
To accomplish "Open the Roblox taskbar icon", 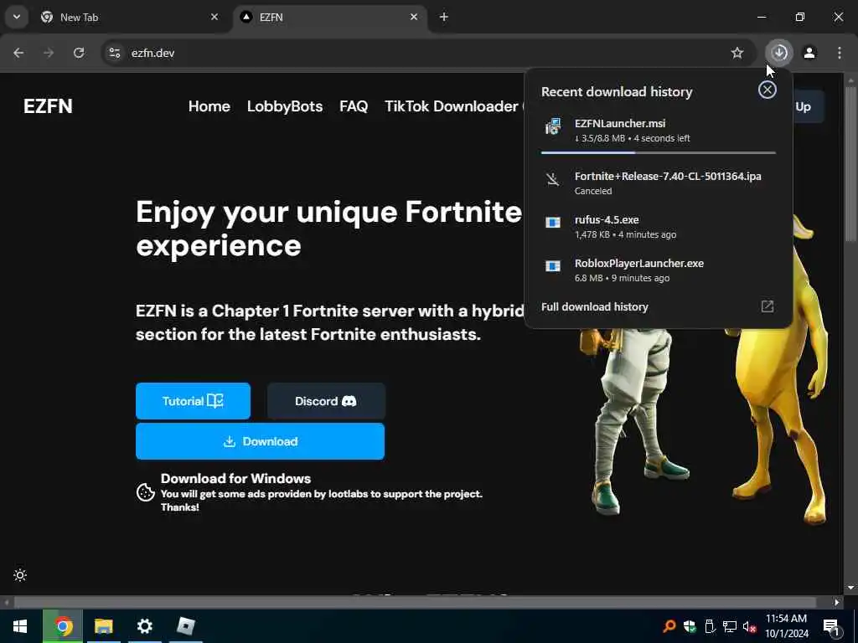I will [185, 626].
